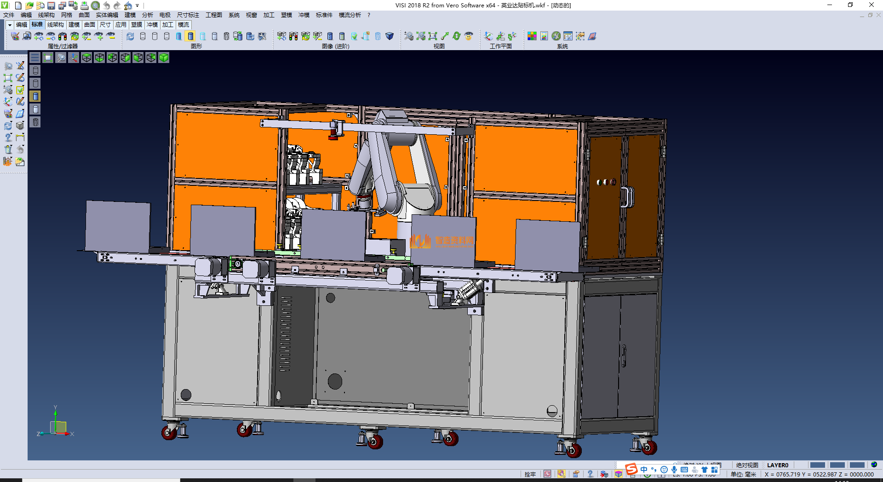
Task: Open the quick access toolbar customize arrow
Action: [x=137, y=6]
